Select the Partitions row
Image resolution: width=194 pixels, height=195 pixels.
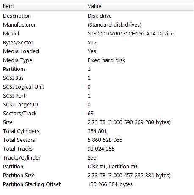pos(97,69)
